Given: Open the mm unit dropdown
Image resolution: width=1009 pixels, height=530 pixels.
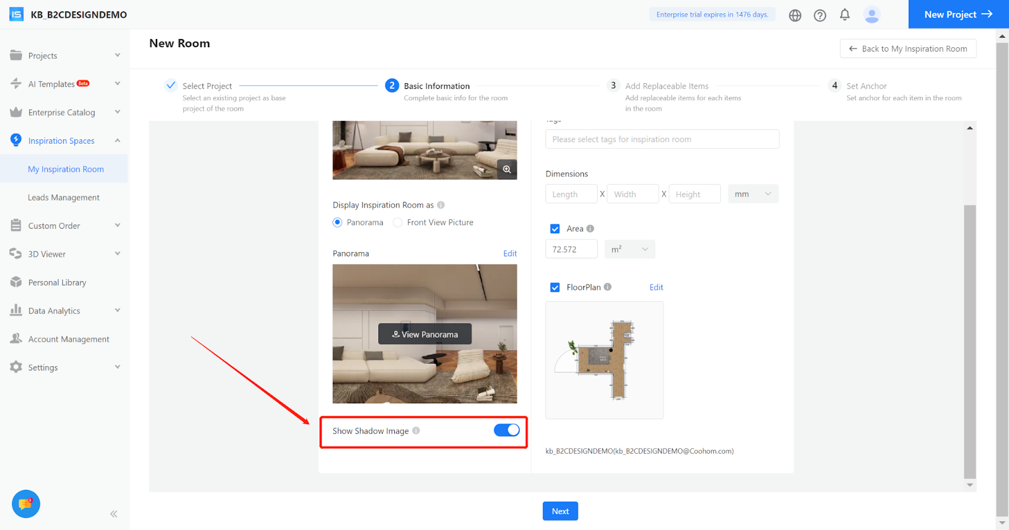Looking at the screenshot, I should click(x=753, y=194).
